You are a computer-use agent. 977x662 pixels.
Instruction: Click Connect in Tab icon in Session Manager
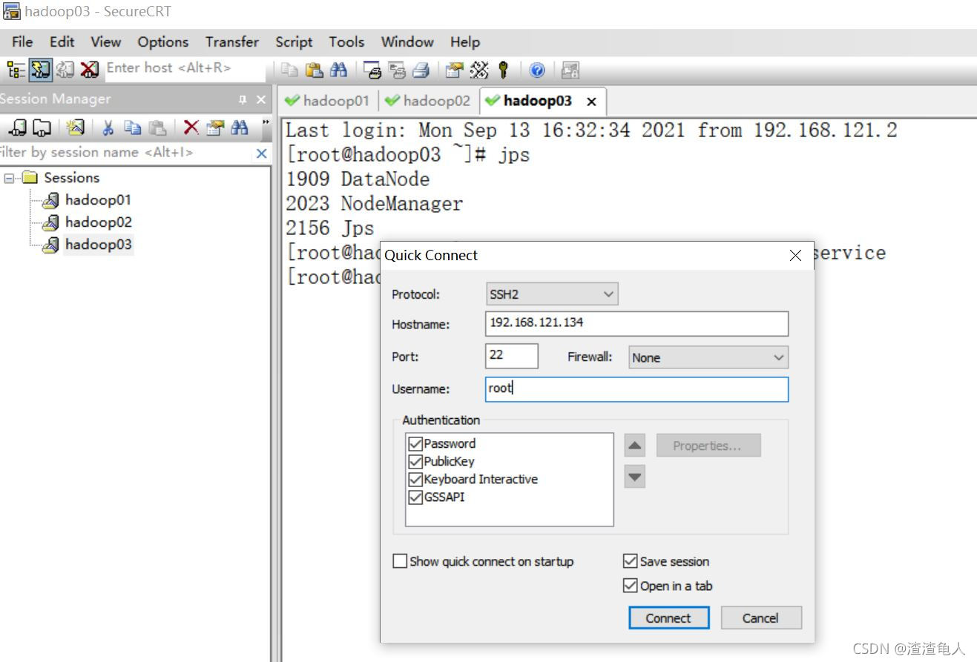point(41,128)
